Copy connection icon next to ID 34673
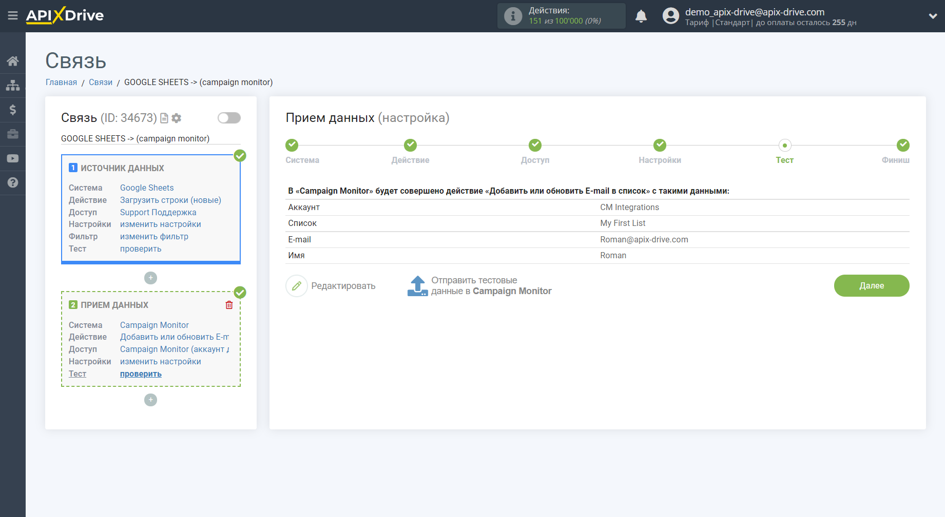The image size is (945, 517). click(164, 118)
